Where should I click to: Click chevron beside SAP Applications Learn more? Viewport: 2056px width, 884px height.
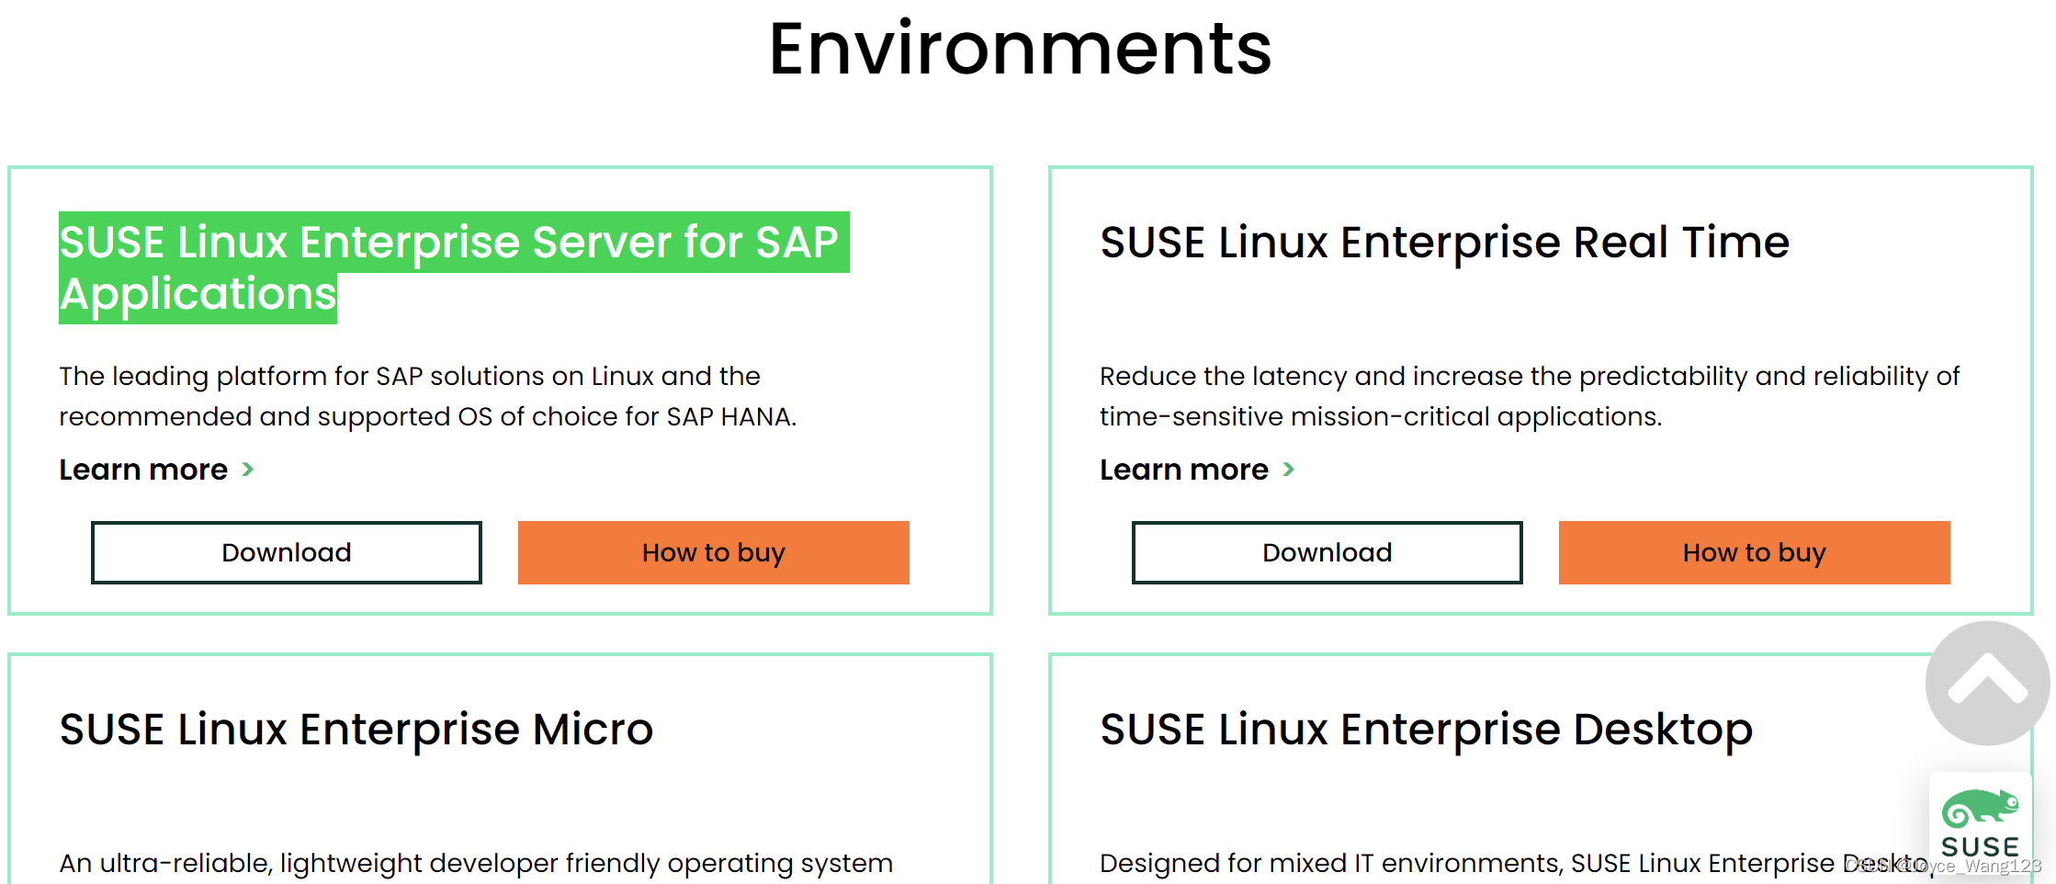pyautogui.click(x=248, y=470)
